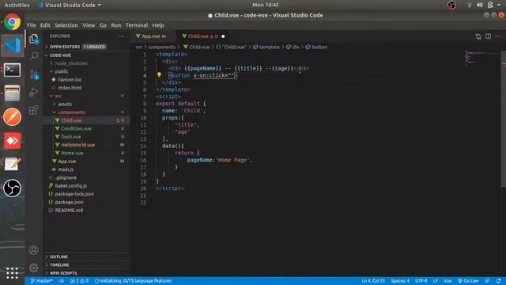Show Applications grid in dock
This screenshot has height=285, width=506.
point(13,273)
